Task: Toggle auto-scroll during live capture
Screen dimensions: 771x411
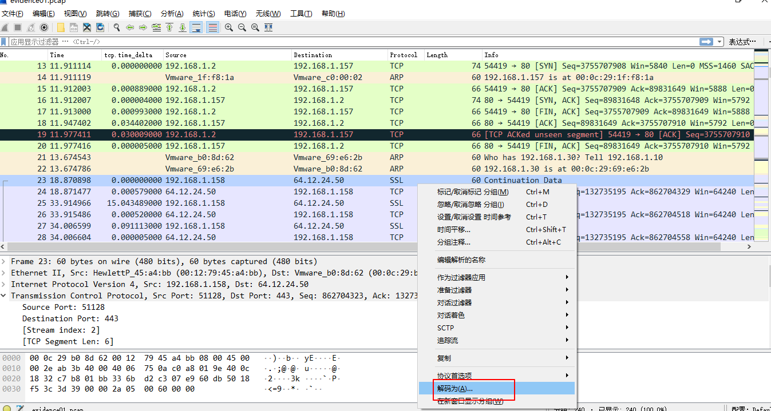Action: (x=196, y=27)
